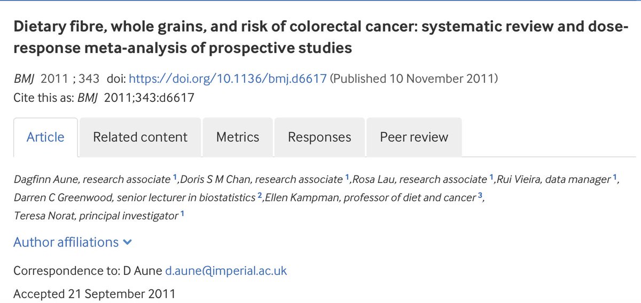
Task: Switch to the Related content tab
Action: (140, 137)
